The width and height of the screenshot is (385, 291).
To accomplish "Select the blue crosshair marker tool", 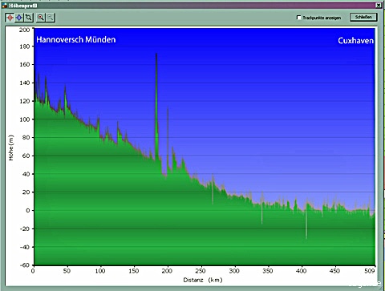I will [19, 18].
